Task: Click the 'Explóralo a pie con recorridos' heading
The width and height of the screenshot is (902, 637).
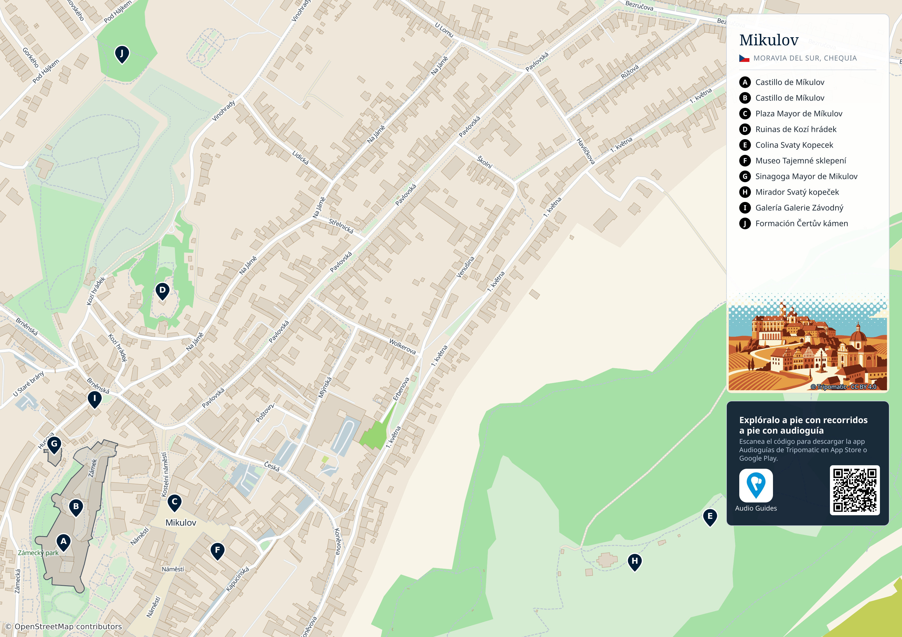Action: click(803, 420)
